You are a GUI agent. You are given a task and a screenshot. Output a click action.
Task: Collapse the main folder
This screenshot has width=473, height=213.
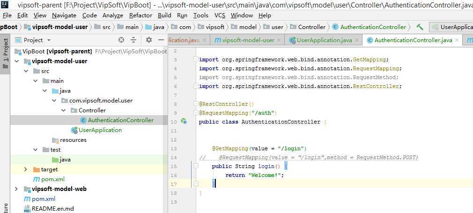[36, 81]
